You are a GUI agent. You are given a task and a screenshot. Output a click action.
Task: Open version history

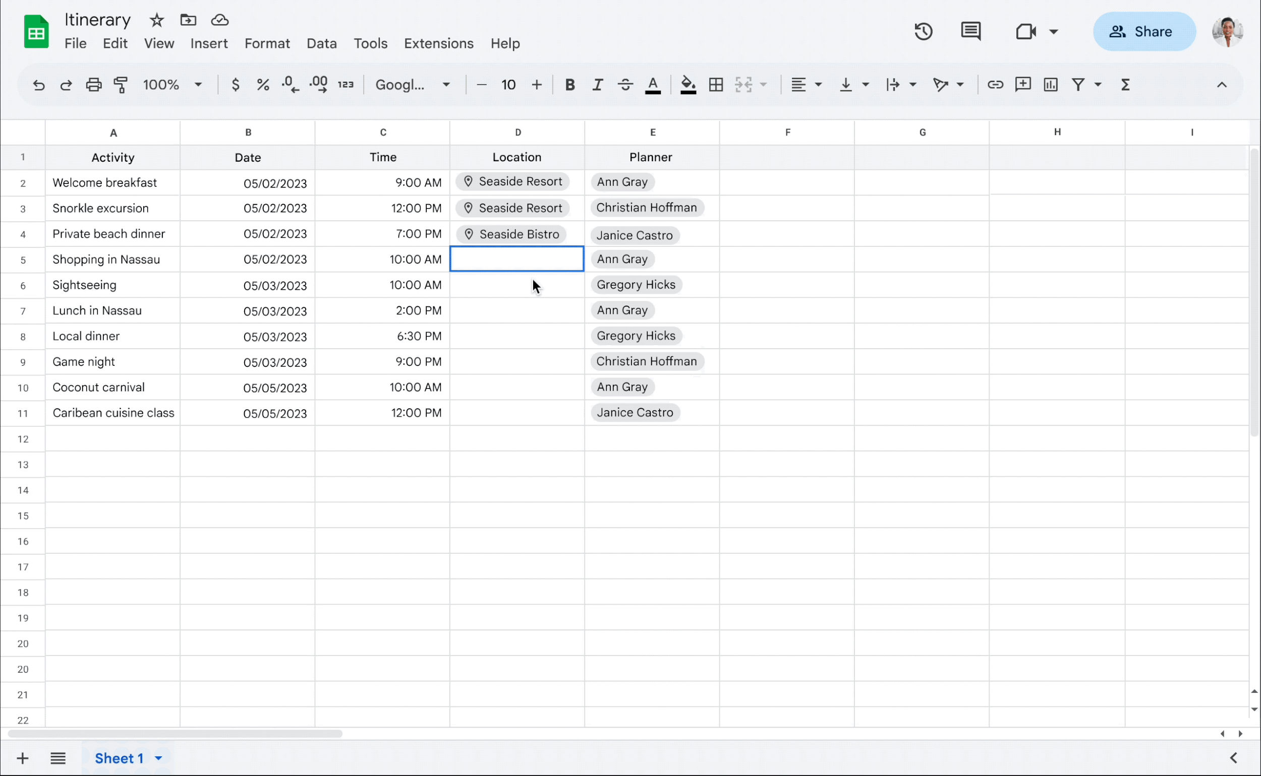pyautogui.click(x=923, y=31)
